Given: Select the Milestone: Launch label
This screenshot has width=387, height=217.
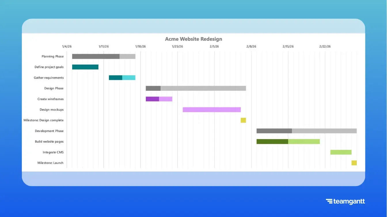Looking at the screenshot, I should pos(50,163).
